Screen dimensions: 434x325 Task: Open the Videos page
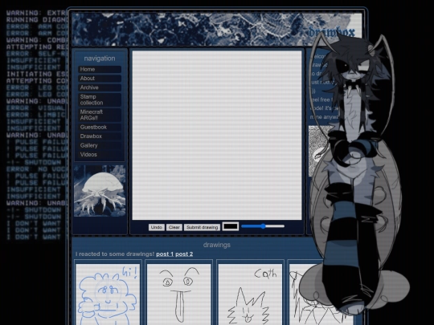click(100, 155)
